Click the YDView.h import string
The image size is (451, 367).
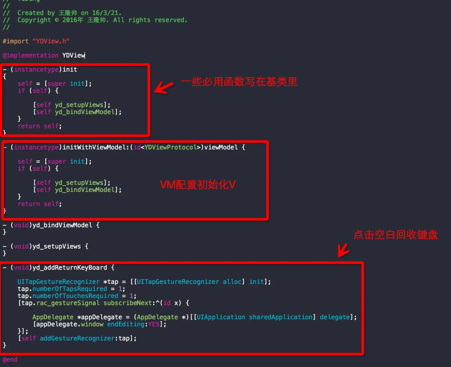[51, 41]
